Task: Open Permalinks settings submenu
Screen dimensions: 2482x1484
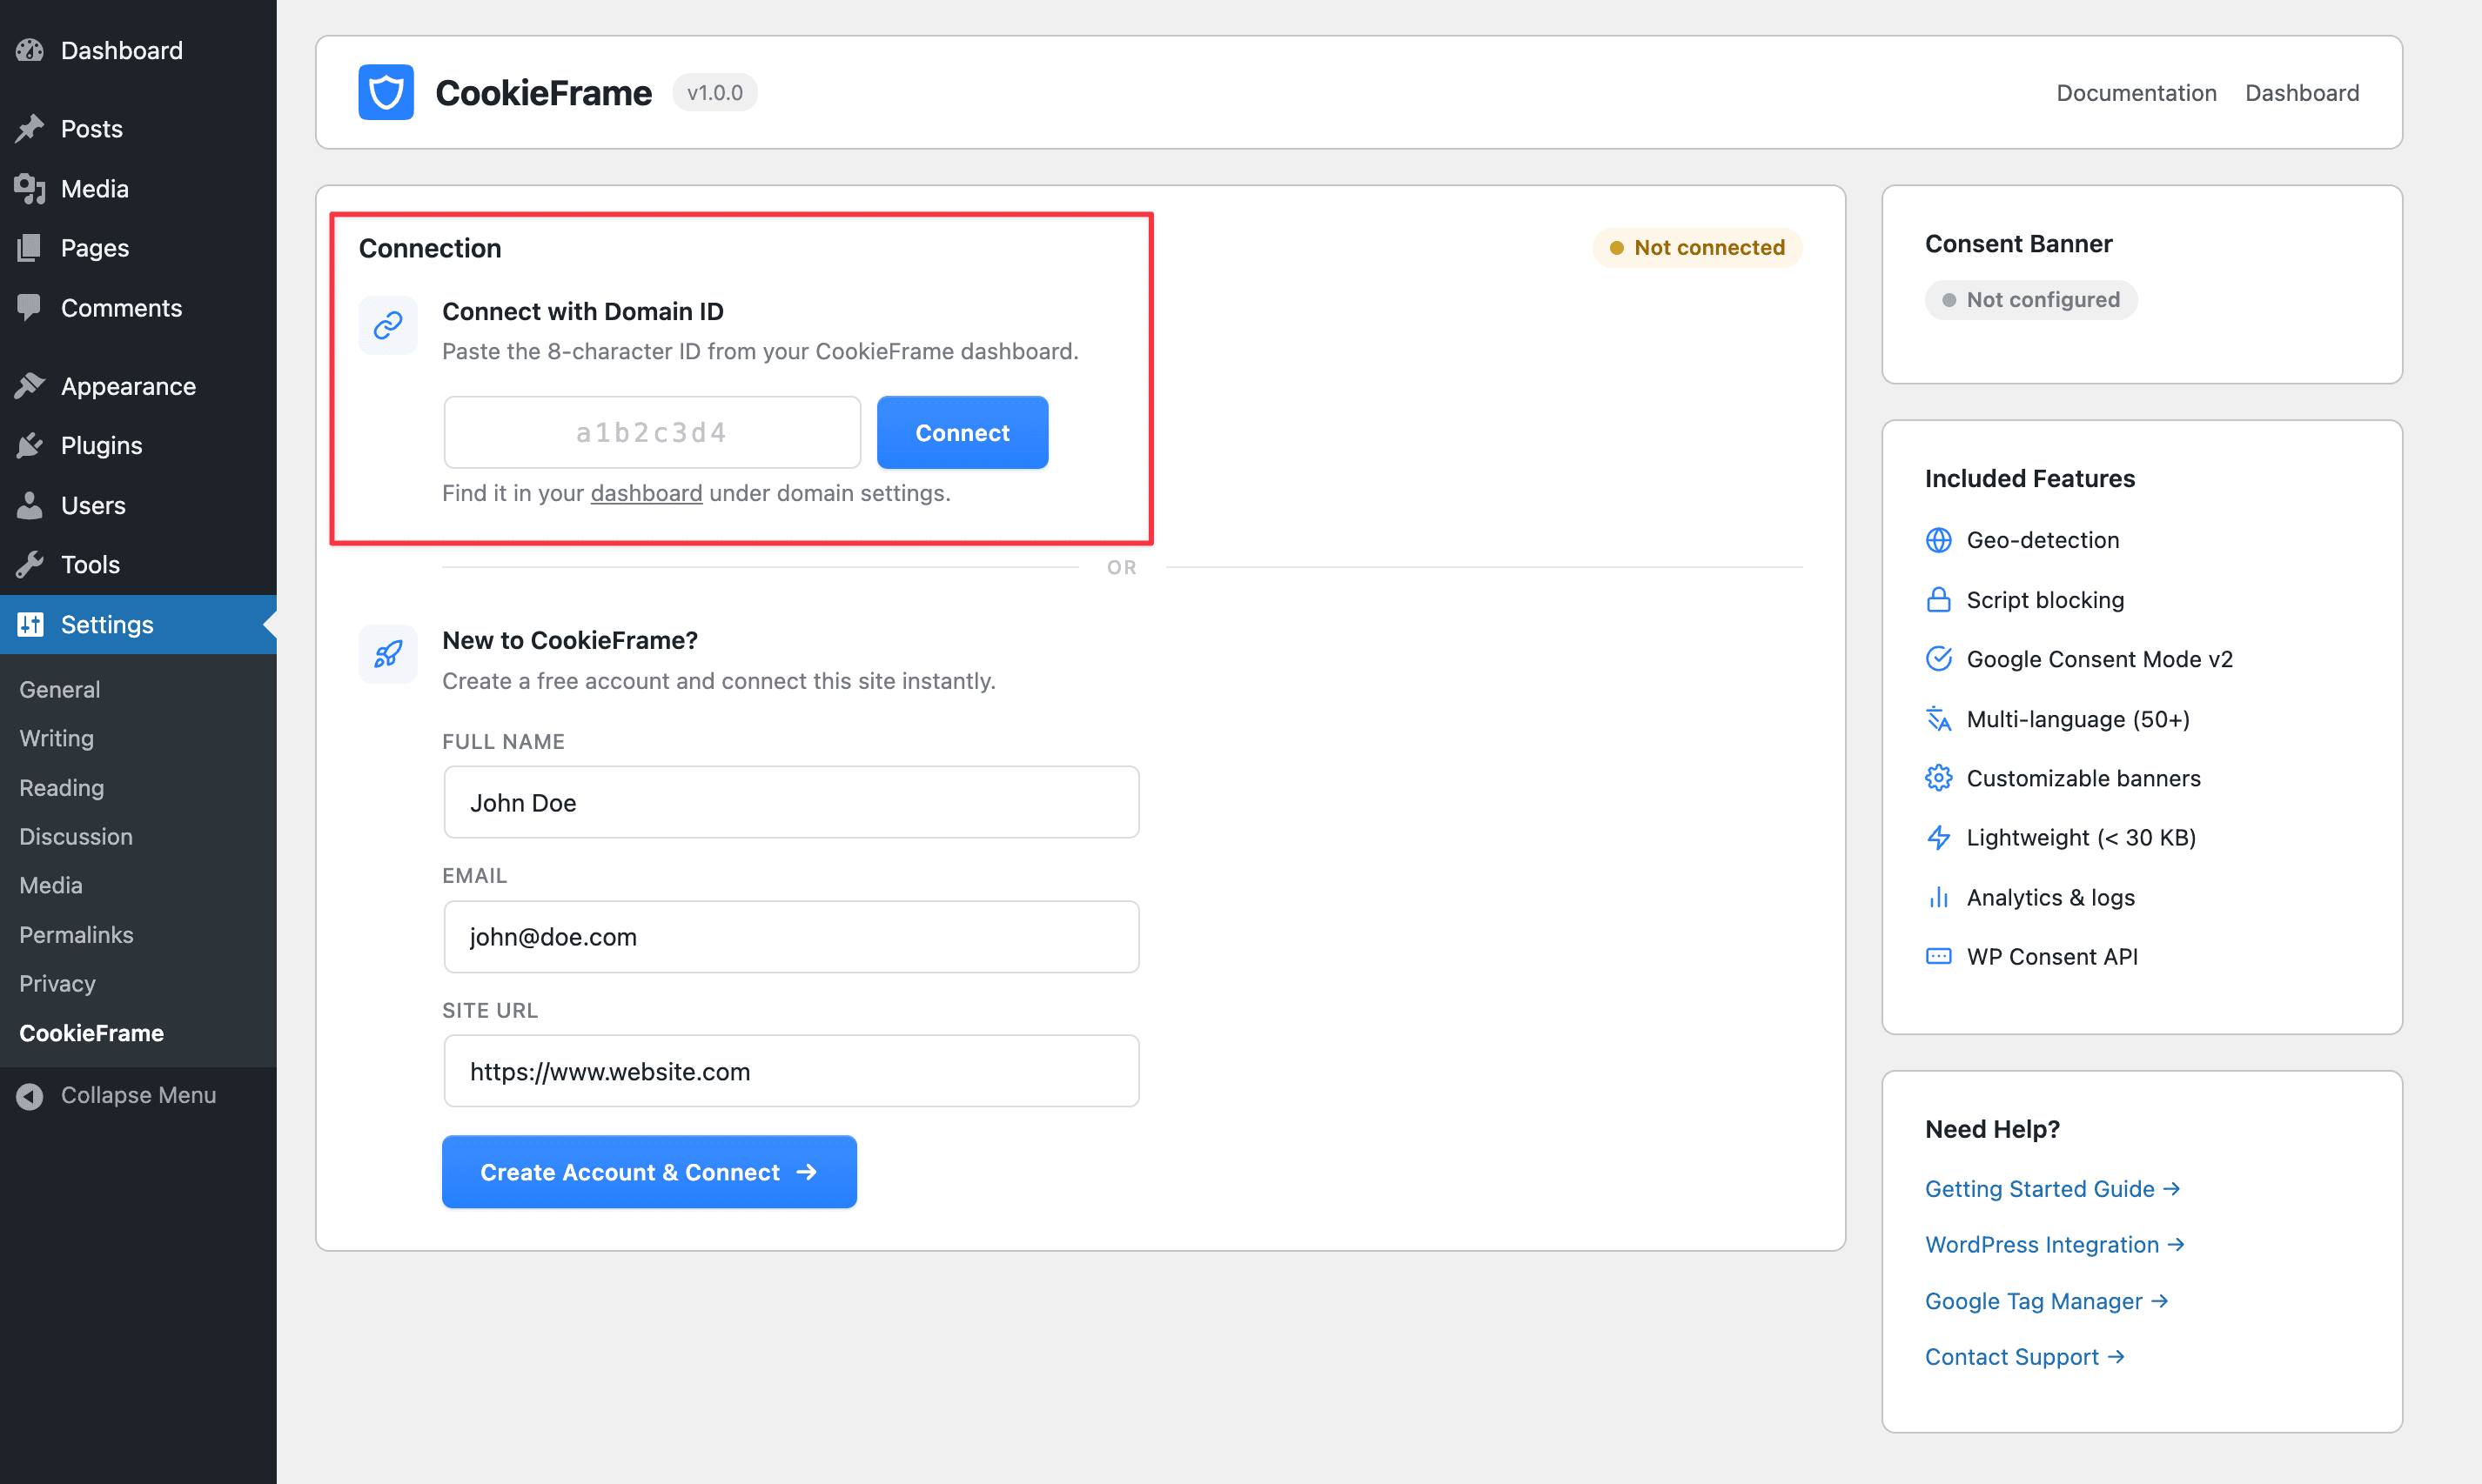Action: (x=76, y=934)
